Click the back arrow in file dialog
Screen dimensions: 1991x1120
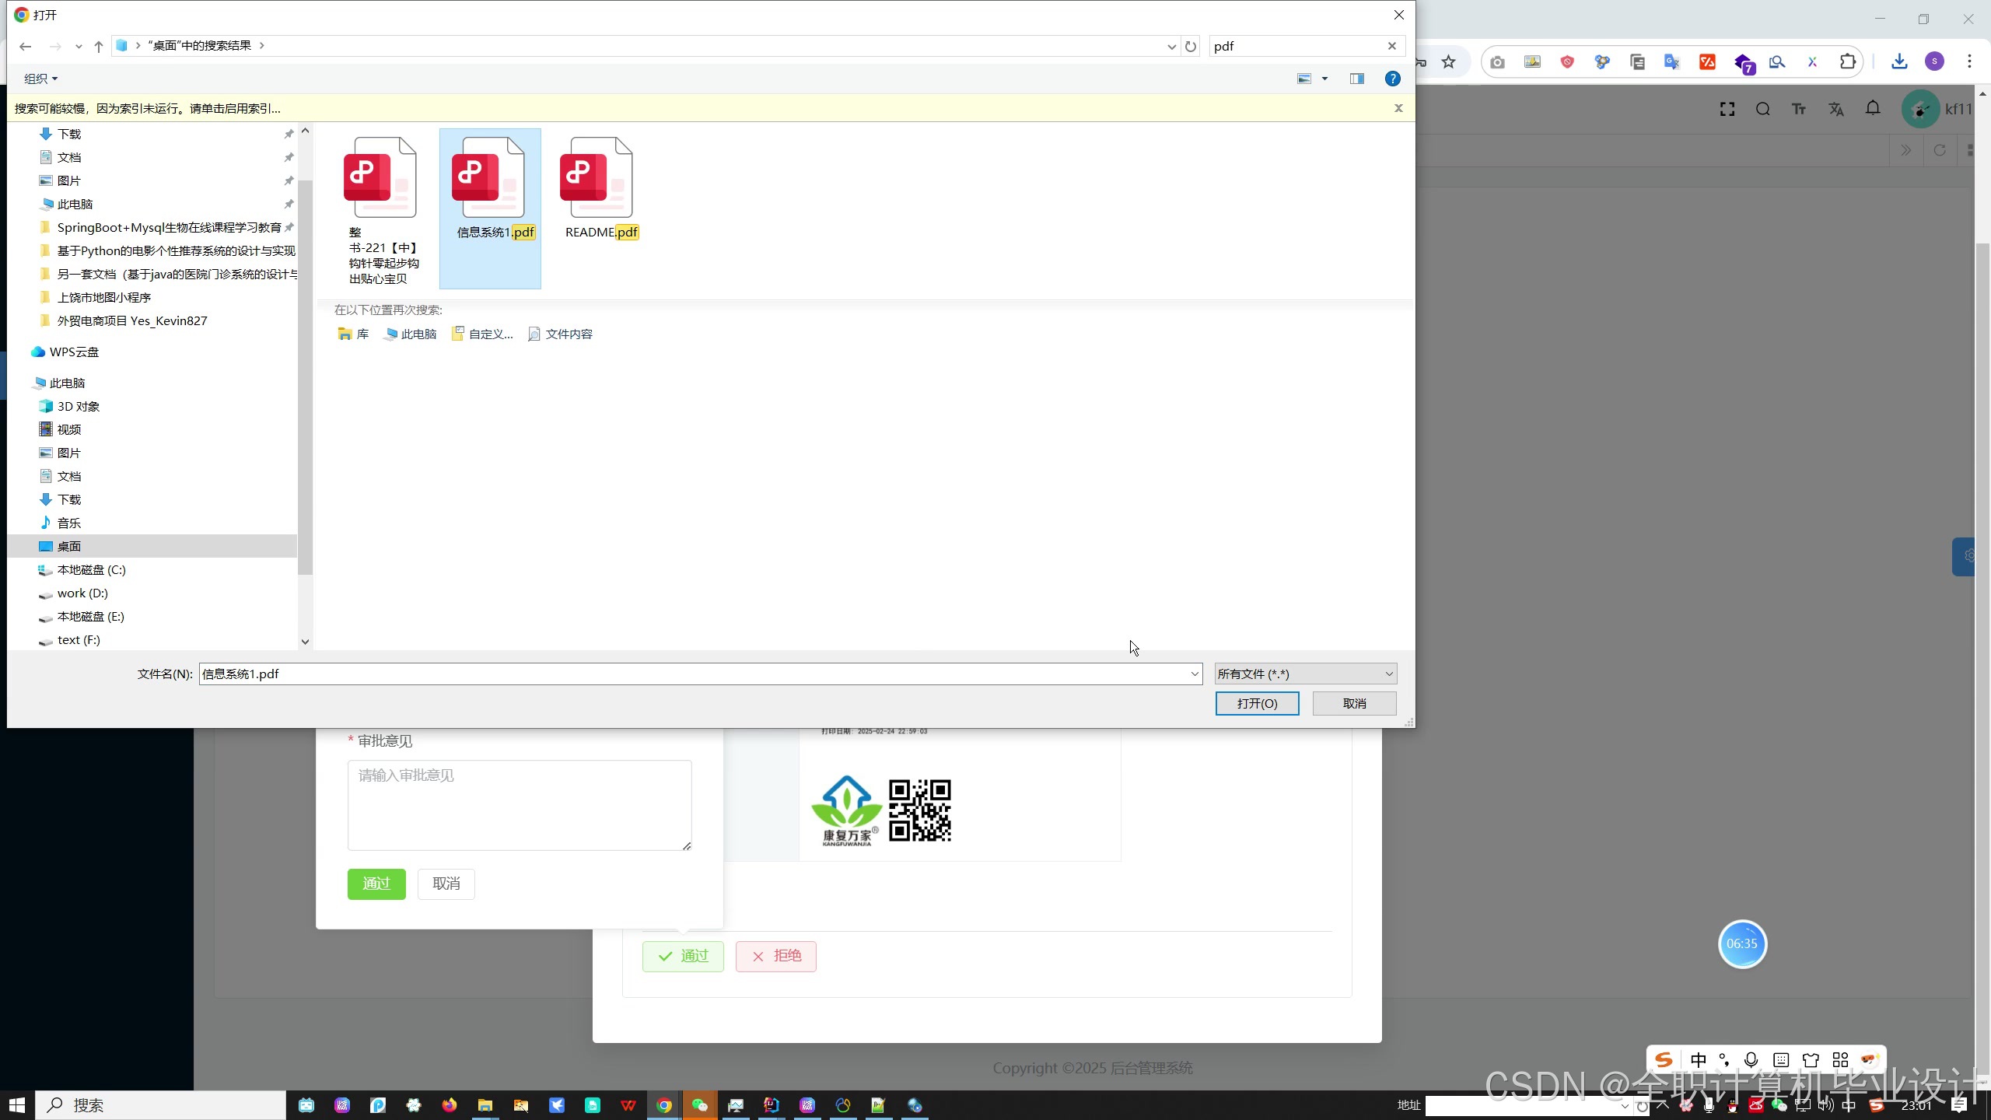[x=25, y=46]
